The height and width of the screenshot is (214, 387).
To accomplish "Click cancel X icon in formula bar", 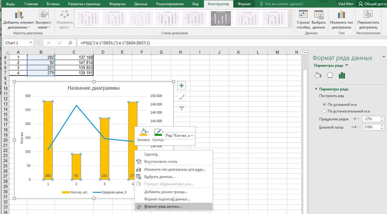I will point(49,43).
